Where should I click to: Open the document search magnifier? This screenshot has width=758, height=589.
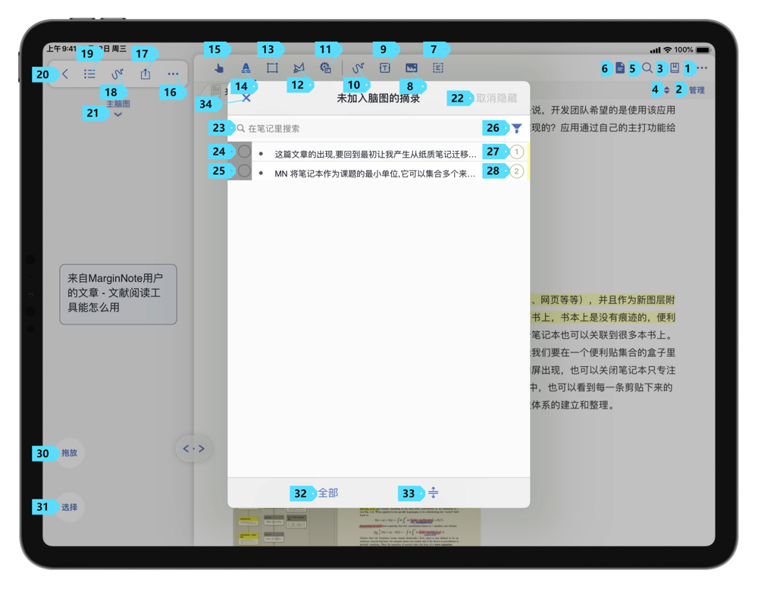[x=647, y=68]
